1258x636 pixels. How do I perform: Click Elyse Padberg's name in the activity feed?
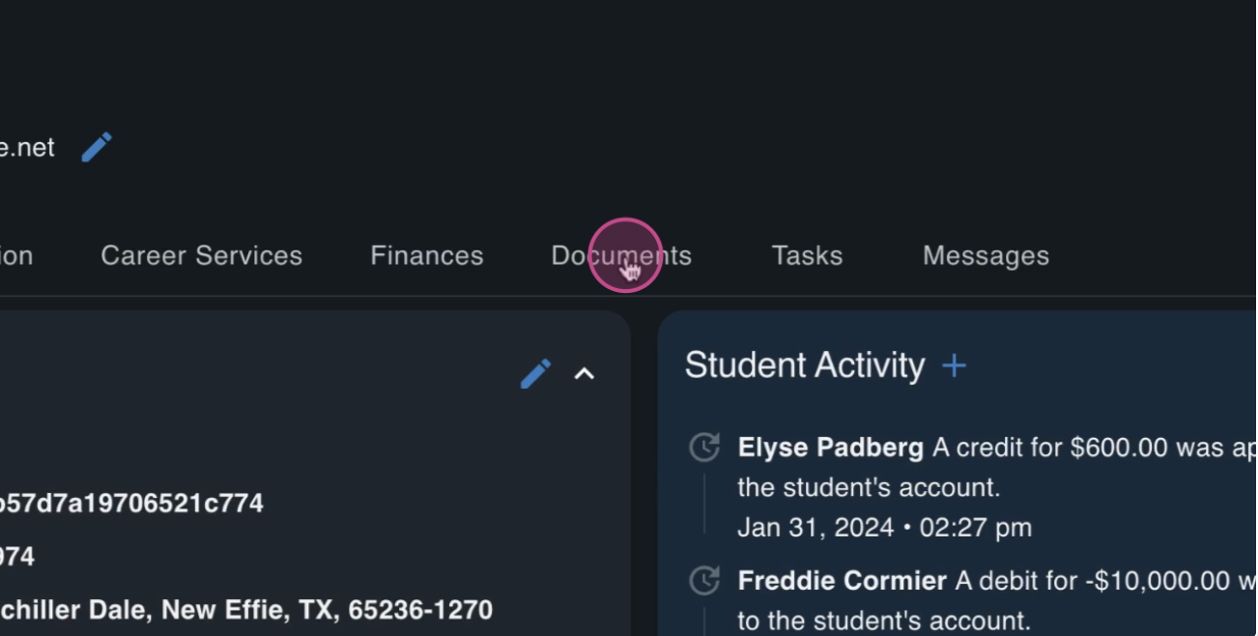click(831, 448)
